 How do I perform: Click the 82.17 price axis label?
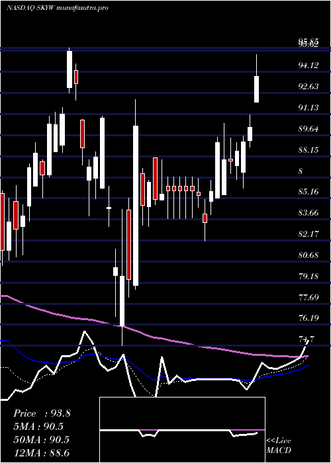click(308, 234)
